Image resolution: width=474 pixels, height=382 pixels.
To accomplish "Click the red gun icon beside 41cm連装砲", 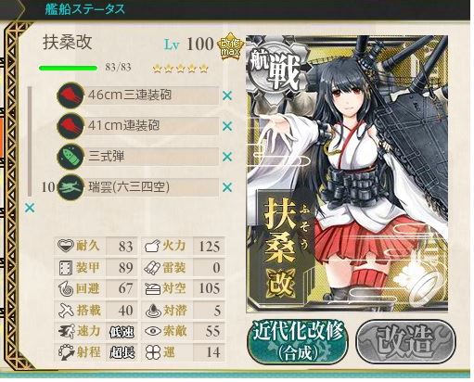I will [70, 126].
